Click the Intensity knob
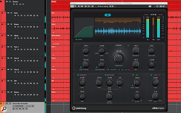This screenshot has height=113, width=181. pos(136,51)
